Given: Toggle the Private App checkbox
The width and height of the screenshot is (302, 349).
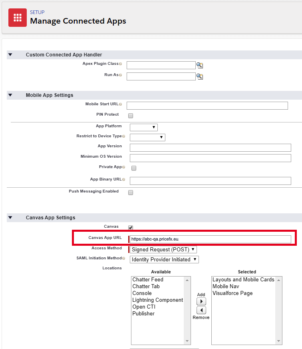Looking at the screenshot, I should (x=134, y=168).
